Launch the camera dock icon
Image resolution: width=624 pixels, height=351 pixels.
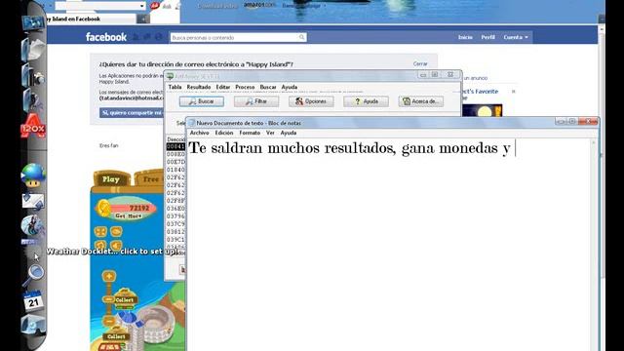click(33, 76)
